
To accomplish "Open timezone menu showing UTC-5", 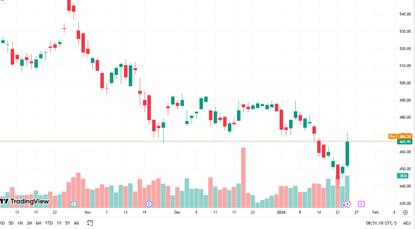I will pos(381,223).
